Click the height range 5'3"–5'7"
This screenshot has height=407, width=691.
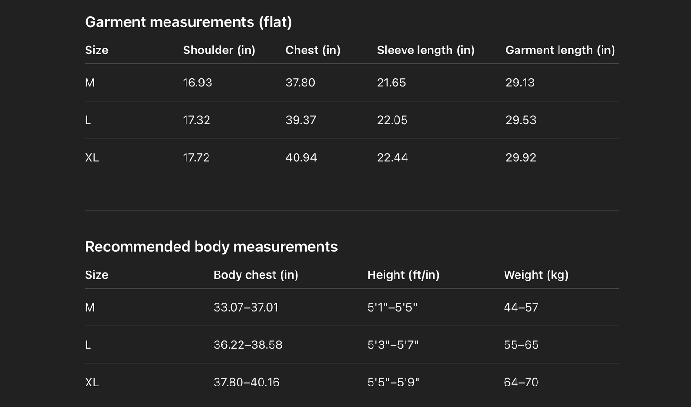coord(393,344)
